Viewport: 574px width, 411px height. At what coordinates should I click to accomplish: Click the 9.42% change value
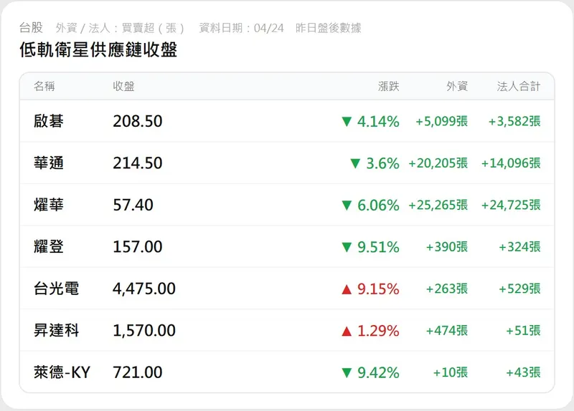tap(378, 373)
